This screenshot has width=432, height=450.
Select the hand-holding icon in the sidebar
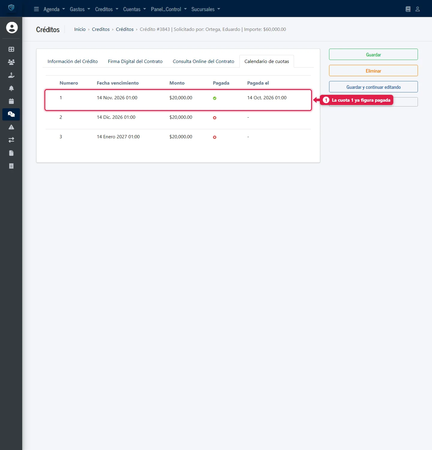[11, 75]
